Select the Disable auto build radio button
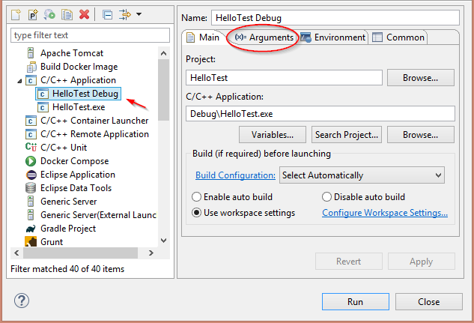Viewport: 474px width, 323px height. click(x=326, y=197)
